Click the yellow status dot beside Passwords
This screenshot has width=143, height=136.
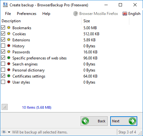[x=9, y=52]
